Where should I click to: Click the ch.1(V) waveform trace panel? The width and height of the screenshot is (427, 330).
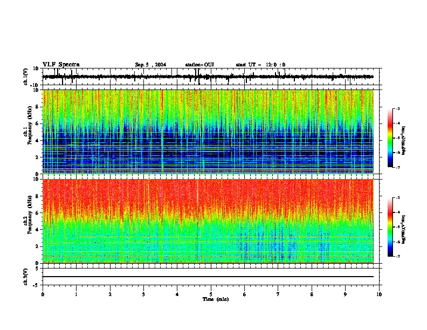211,77
